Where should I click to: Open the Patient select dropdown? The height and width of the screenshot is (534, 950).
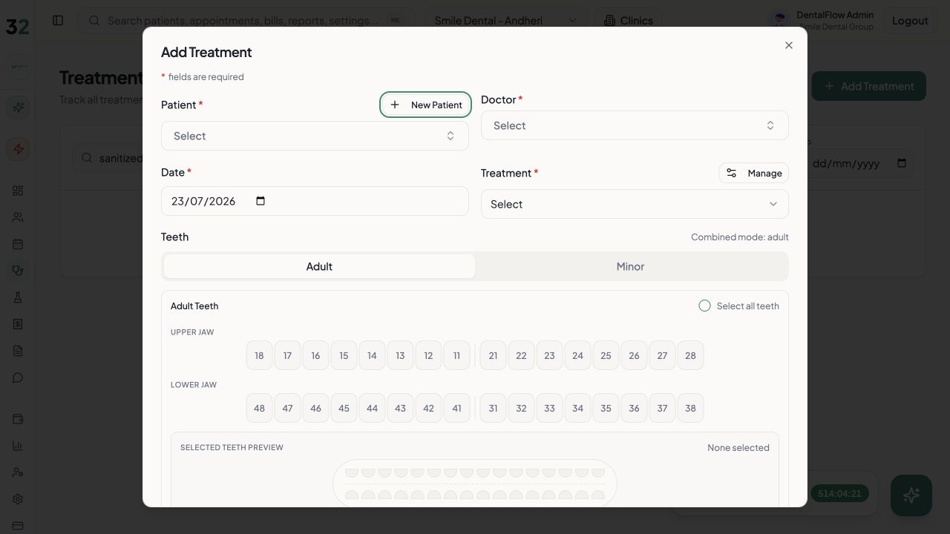click(315, 136)
